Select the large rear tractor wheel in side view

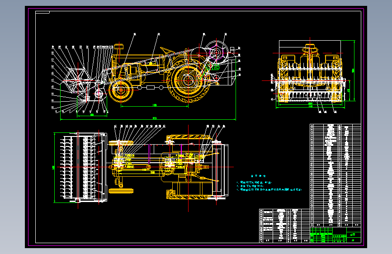[x=188, y=81]
